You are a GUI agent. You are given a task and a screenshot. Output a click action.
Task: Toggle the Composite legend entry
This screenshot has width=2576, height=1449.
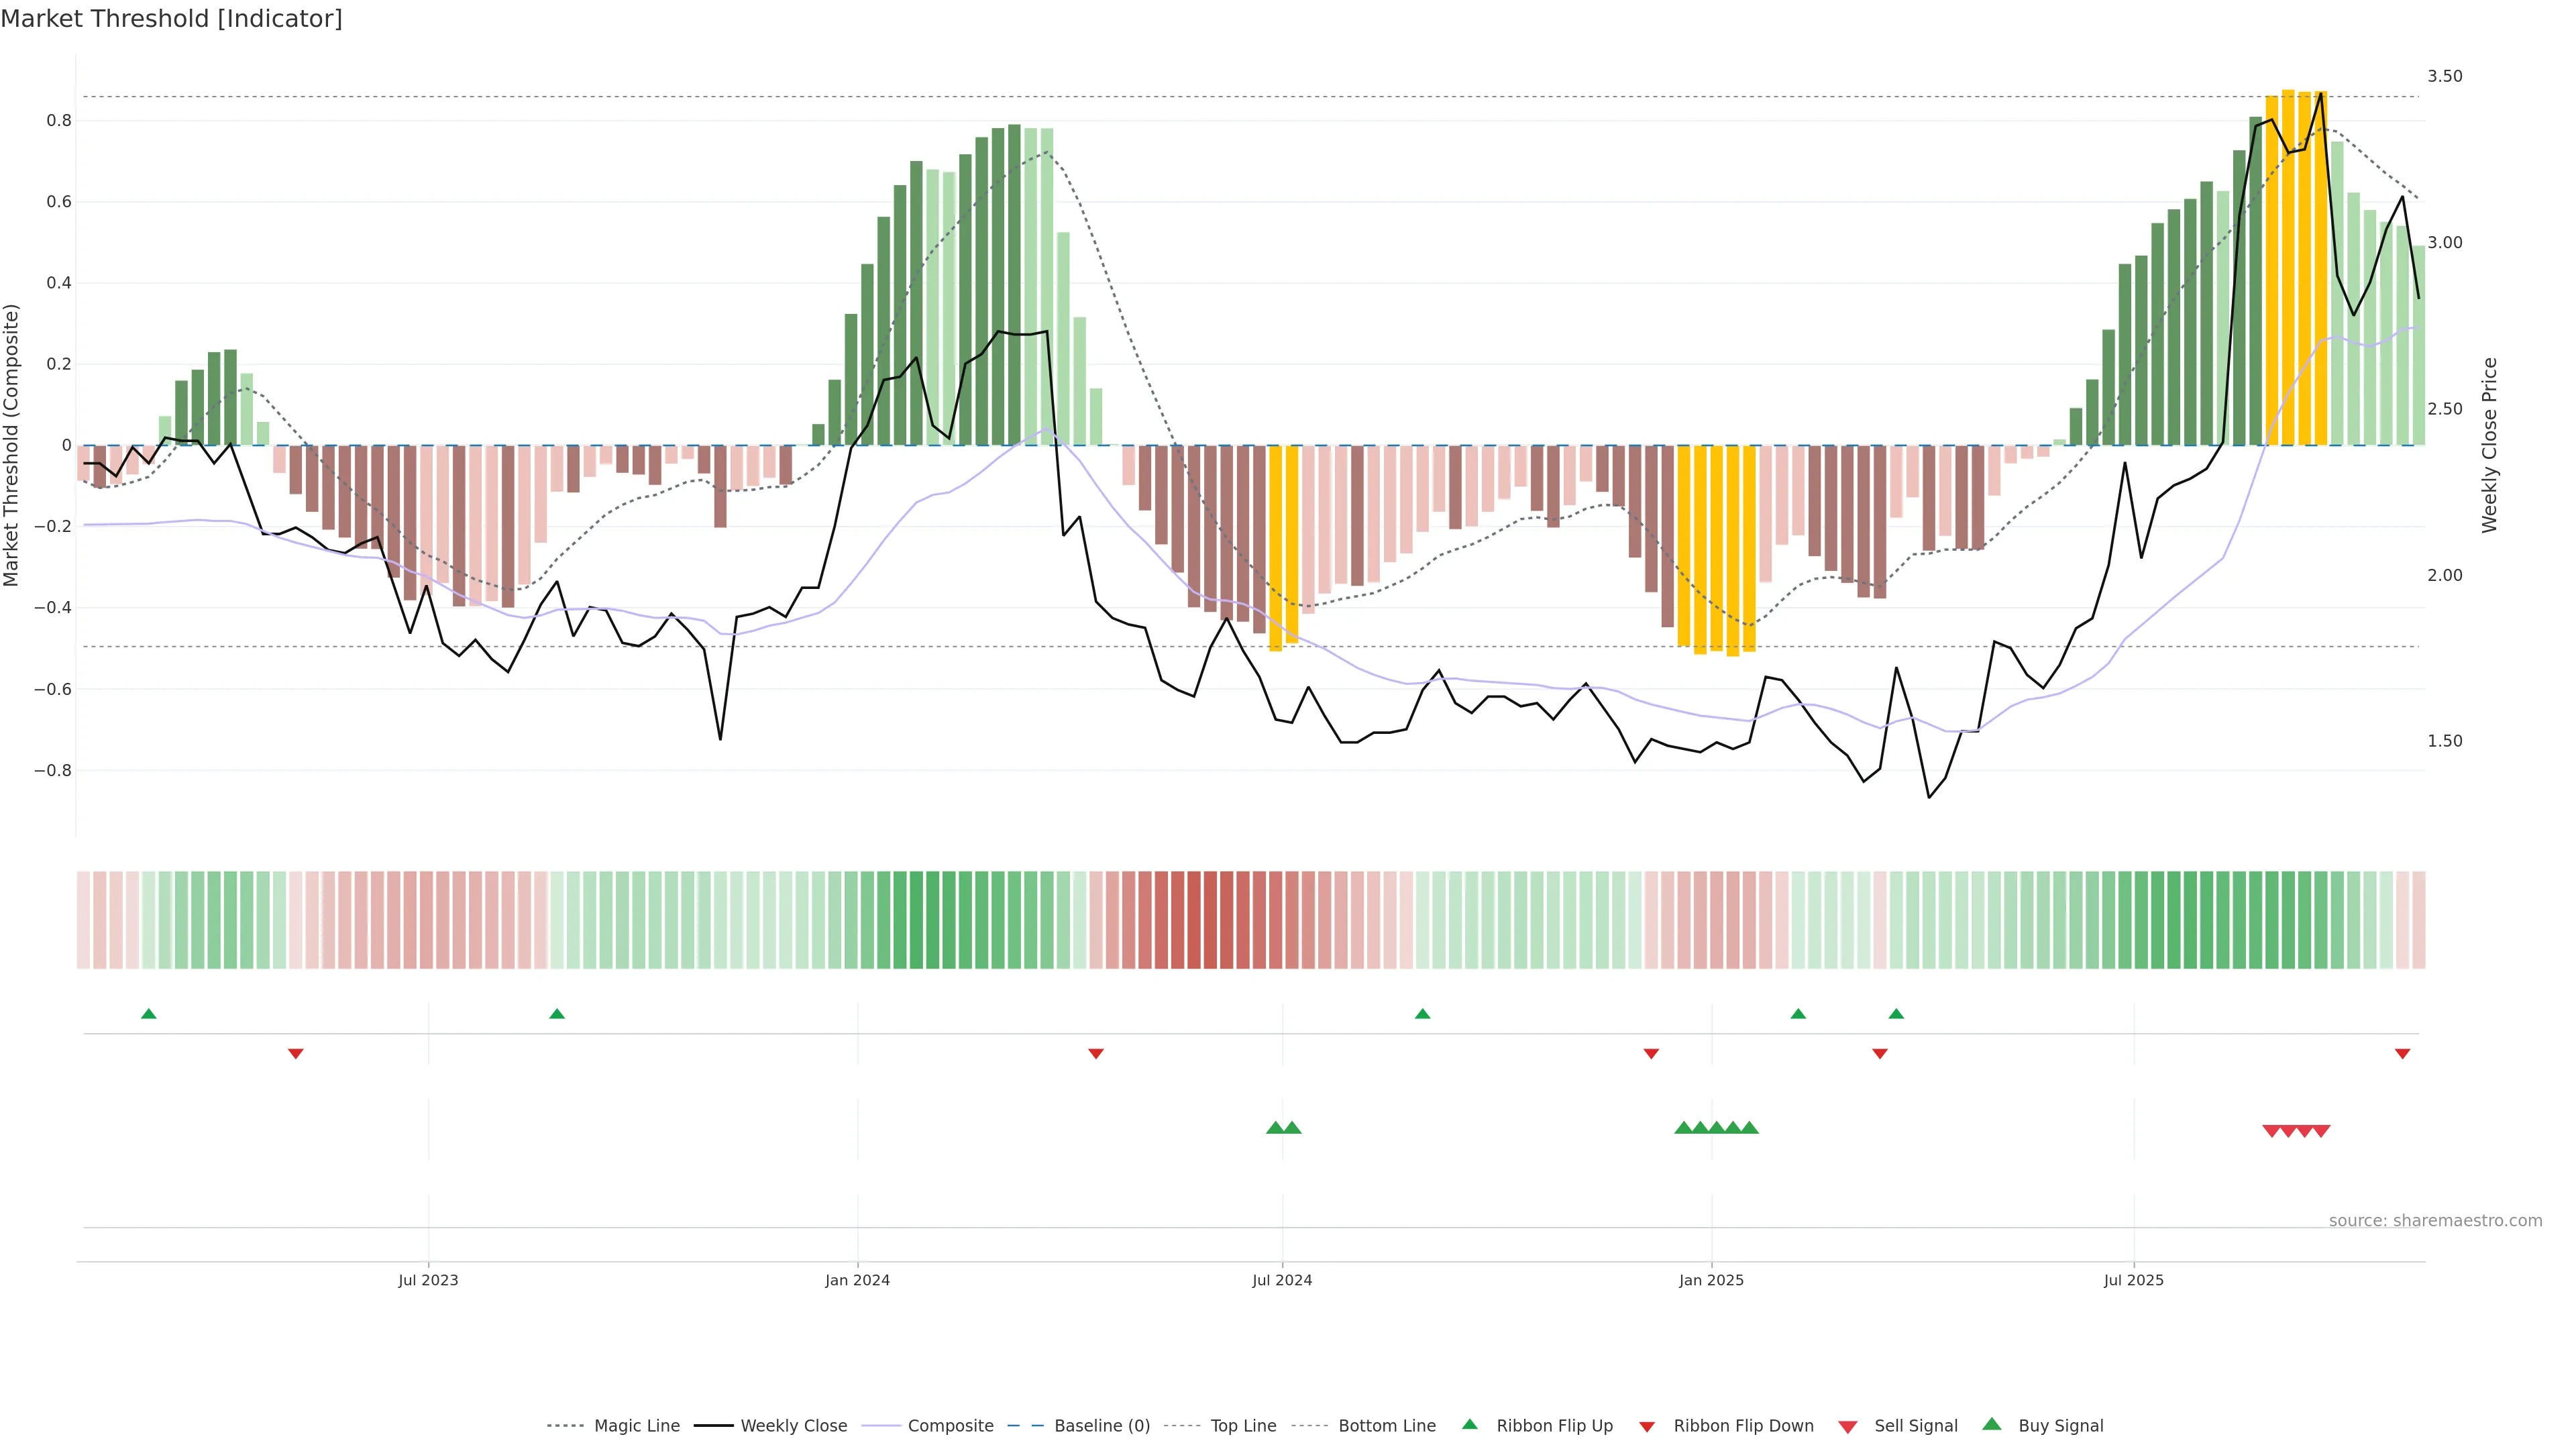(950, 1425)
